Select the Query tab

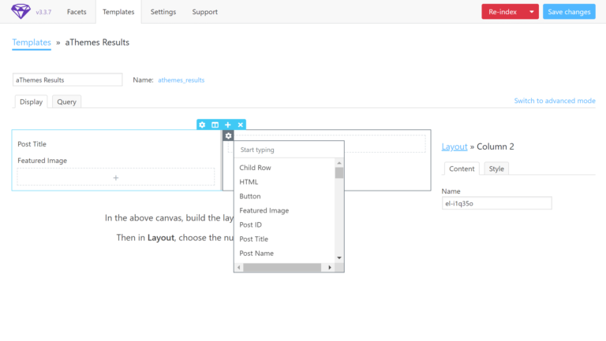[66, 102]
